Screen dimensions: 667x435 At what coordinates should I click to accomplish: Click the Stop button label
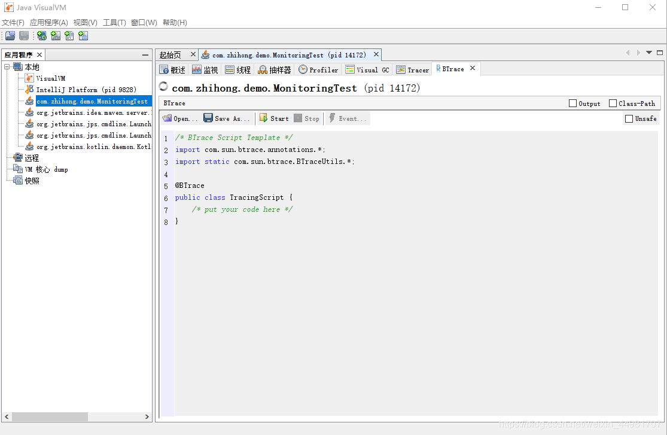(312, 118)
